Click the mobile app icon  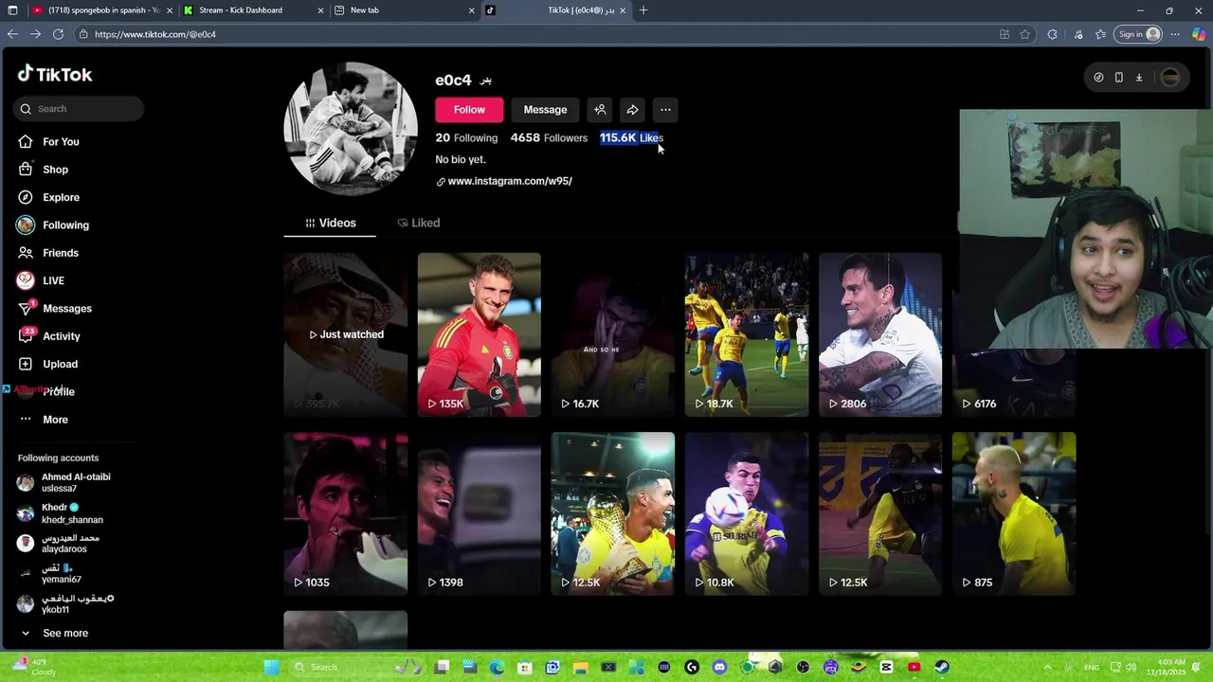pyautogui.click(x=1119, y=78)
